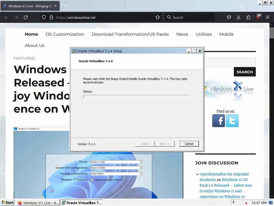Viewport: 274px width, 206px height.
Task: Open the News menu item
Action: click(182, 34)
